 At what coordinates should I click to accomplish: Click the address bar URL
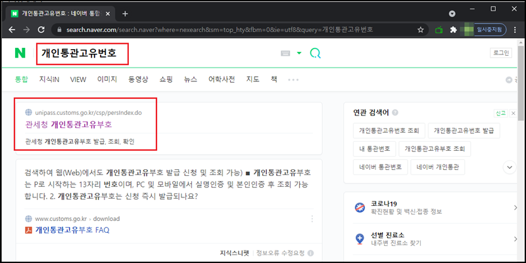220,30
